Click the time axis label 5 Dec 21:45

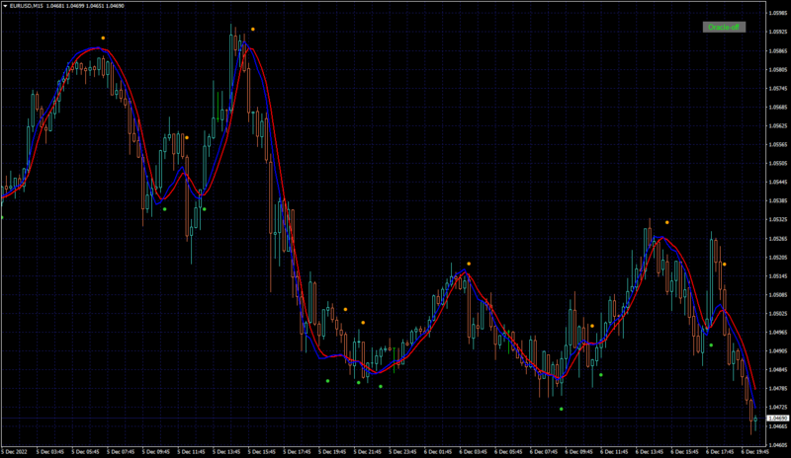pyautogui.click(x=368, y=452)
